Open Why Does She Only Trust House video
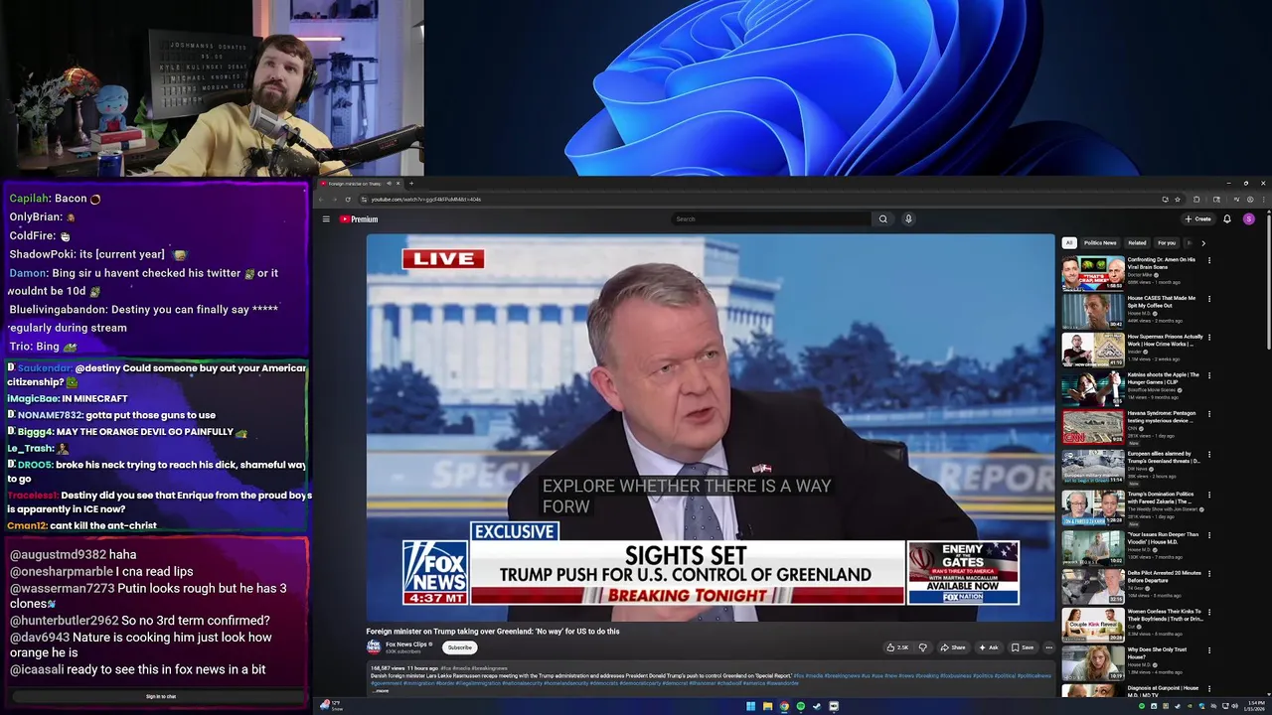1272x715 pixels. tap(1158, 652)
